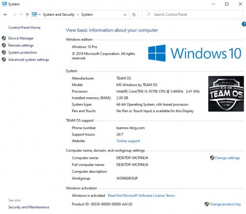The image size is (246, 214).
Task: Click shield icon beside Remote settings
Action: [4, 45]
